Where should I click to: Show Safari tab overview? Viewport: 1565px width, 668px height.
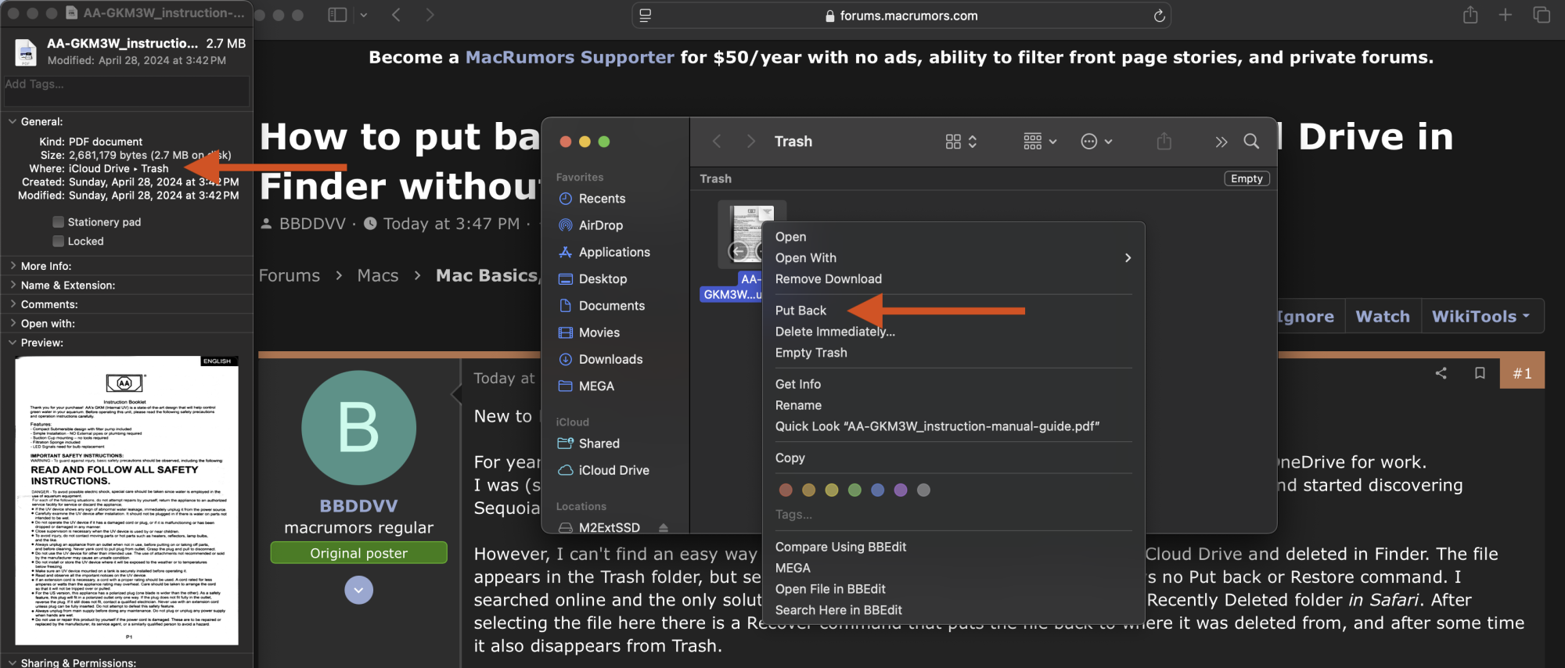point(1542,15)
